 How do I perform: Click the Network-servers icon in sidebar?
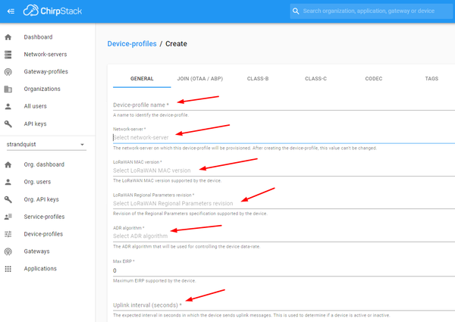[x=8, y=55]
